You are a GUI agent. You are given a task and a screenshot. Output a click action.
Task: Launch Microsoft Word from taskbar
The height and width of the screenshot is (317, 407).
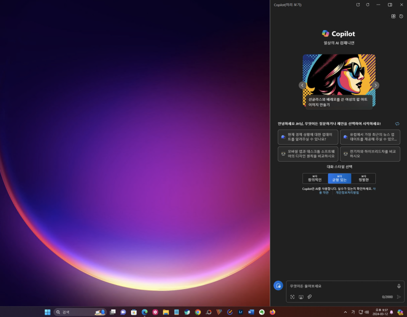click(251, 312)
